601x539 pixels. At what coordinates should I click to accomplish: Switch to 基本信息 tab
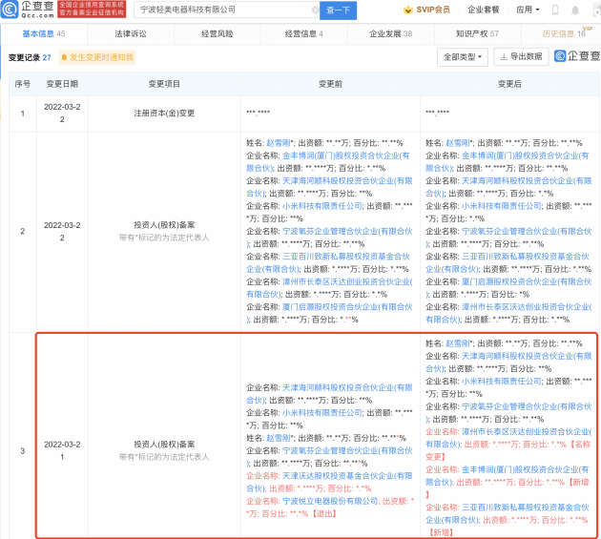[44, 33]
